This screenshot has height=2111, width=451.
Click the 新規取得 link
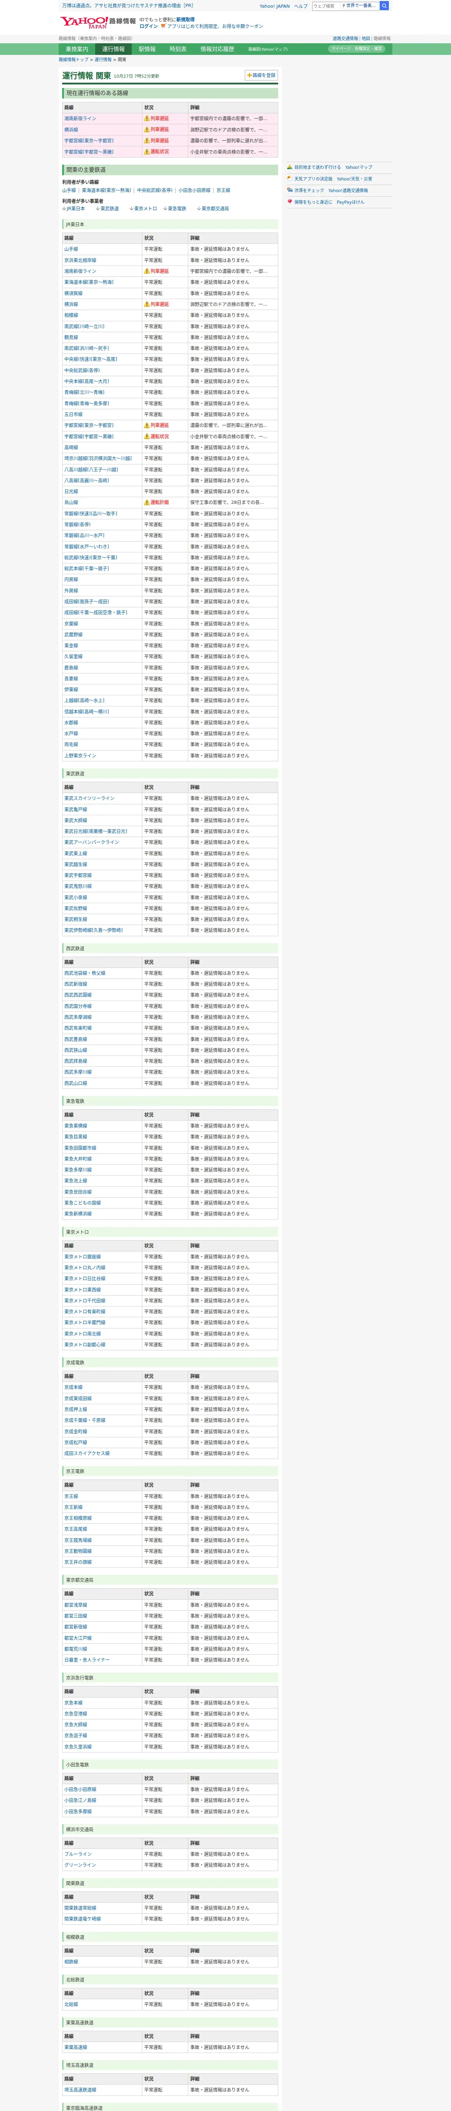(185, 19)
